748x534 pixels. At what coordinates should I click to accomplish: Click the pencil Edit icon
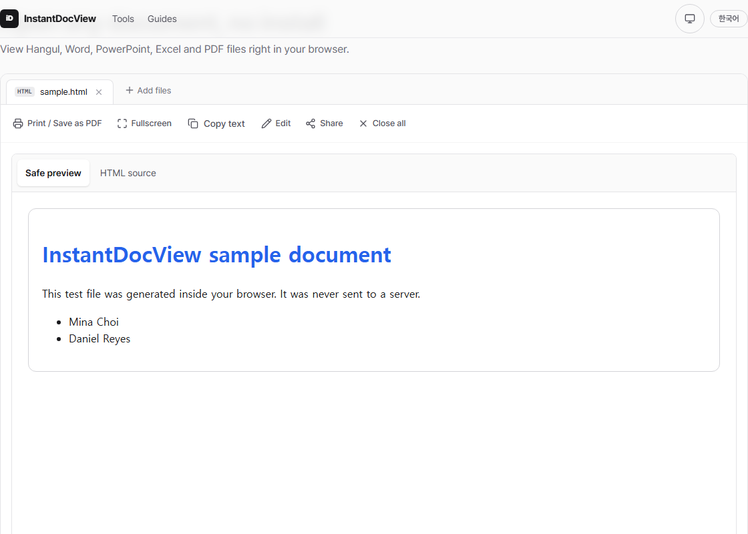point(266,123)
